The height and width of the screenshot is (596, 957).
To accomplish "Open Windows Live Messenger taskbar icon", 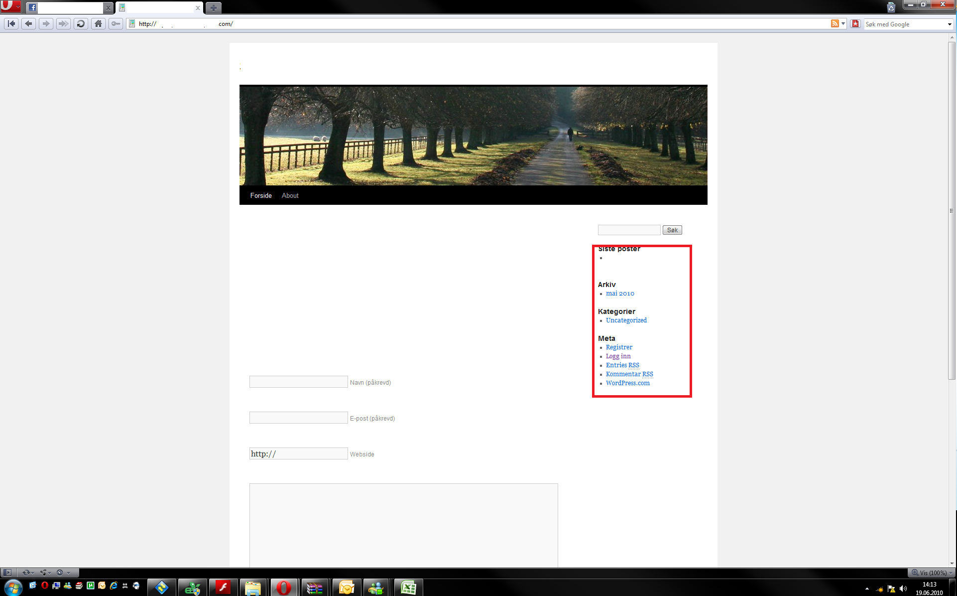I will tap(377, 588).
